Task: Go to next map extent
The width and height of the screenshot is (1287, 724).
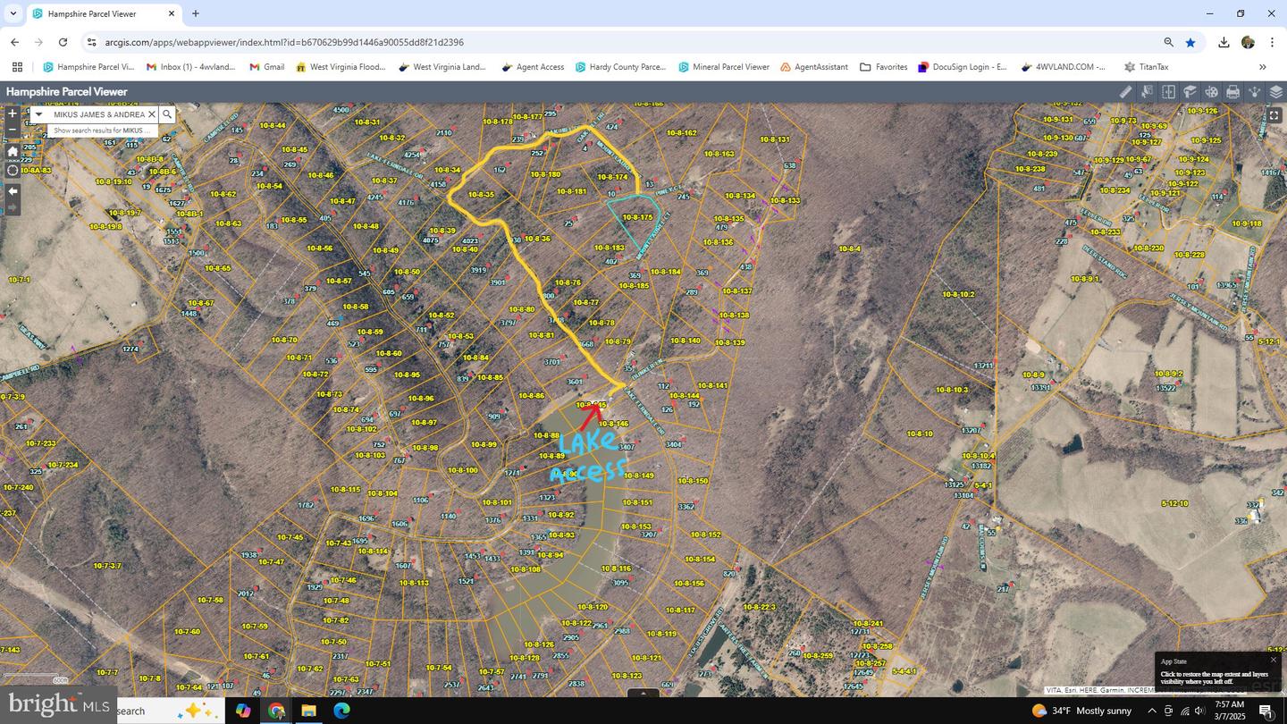Action: click(13, 207)
